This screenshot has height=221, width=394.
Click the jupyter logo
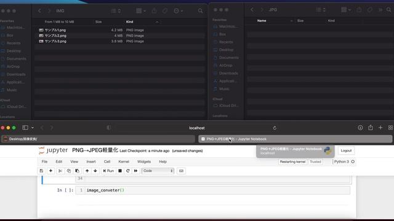click(x=54, y=150)
